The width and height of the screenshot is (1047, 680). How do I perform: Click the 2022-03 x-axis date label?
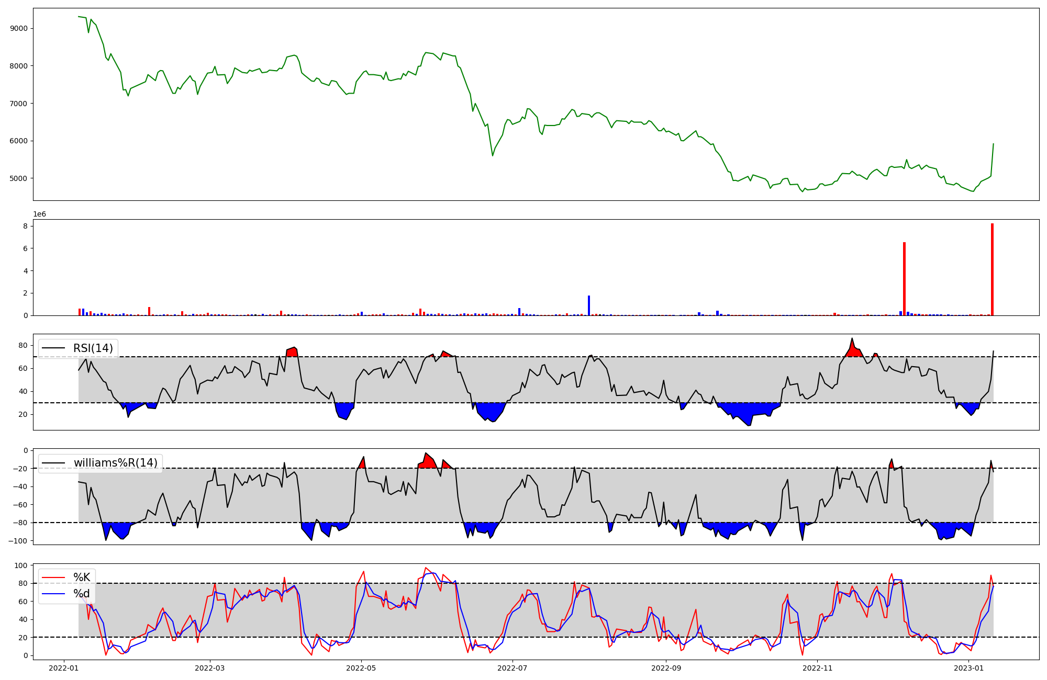(x=210, y=668)
